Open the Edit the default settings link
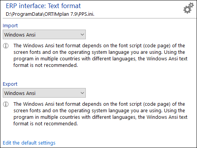197x148 pixels. click(x=29, y=143)
